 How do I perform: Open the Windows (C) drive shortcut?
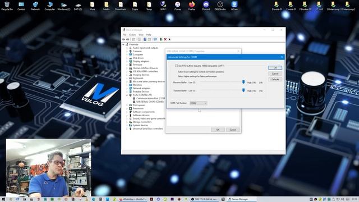pyautogui.click(x=63, y=6)
